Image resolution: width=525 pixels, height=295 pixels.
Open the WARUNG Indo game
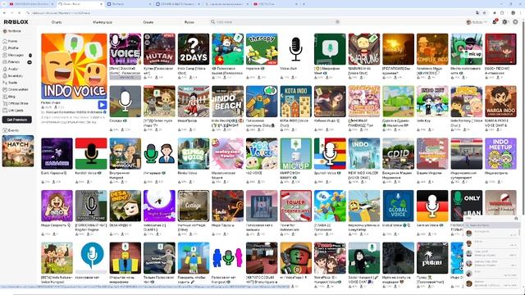coord(364,49)
